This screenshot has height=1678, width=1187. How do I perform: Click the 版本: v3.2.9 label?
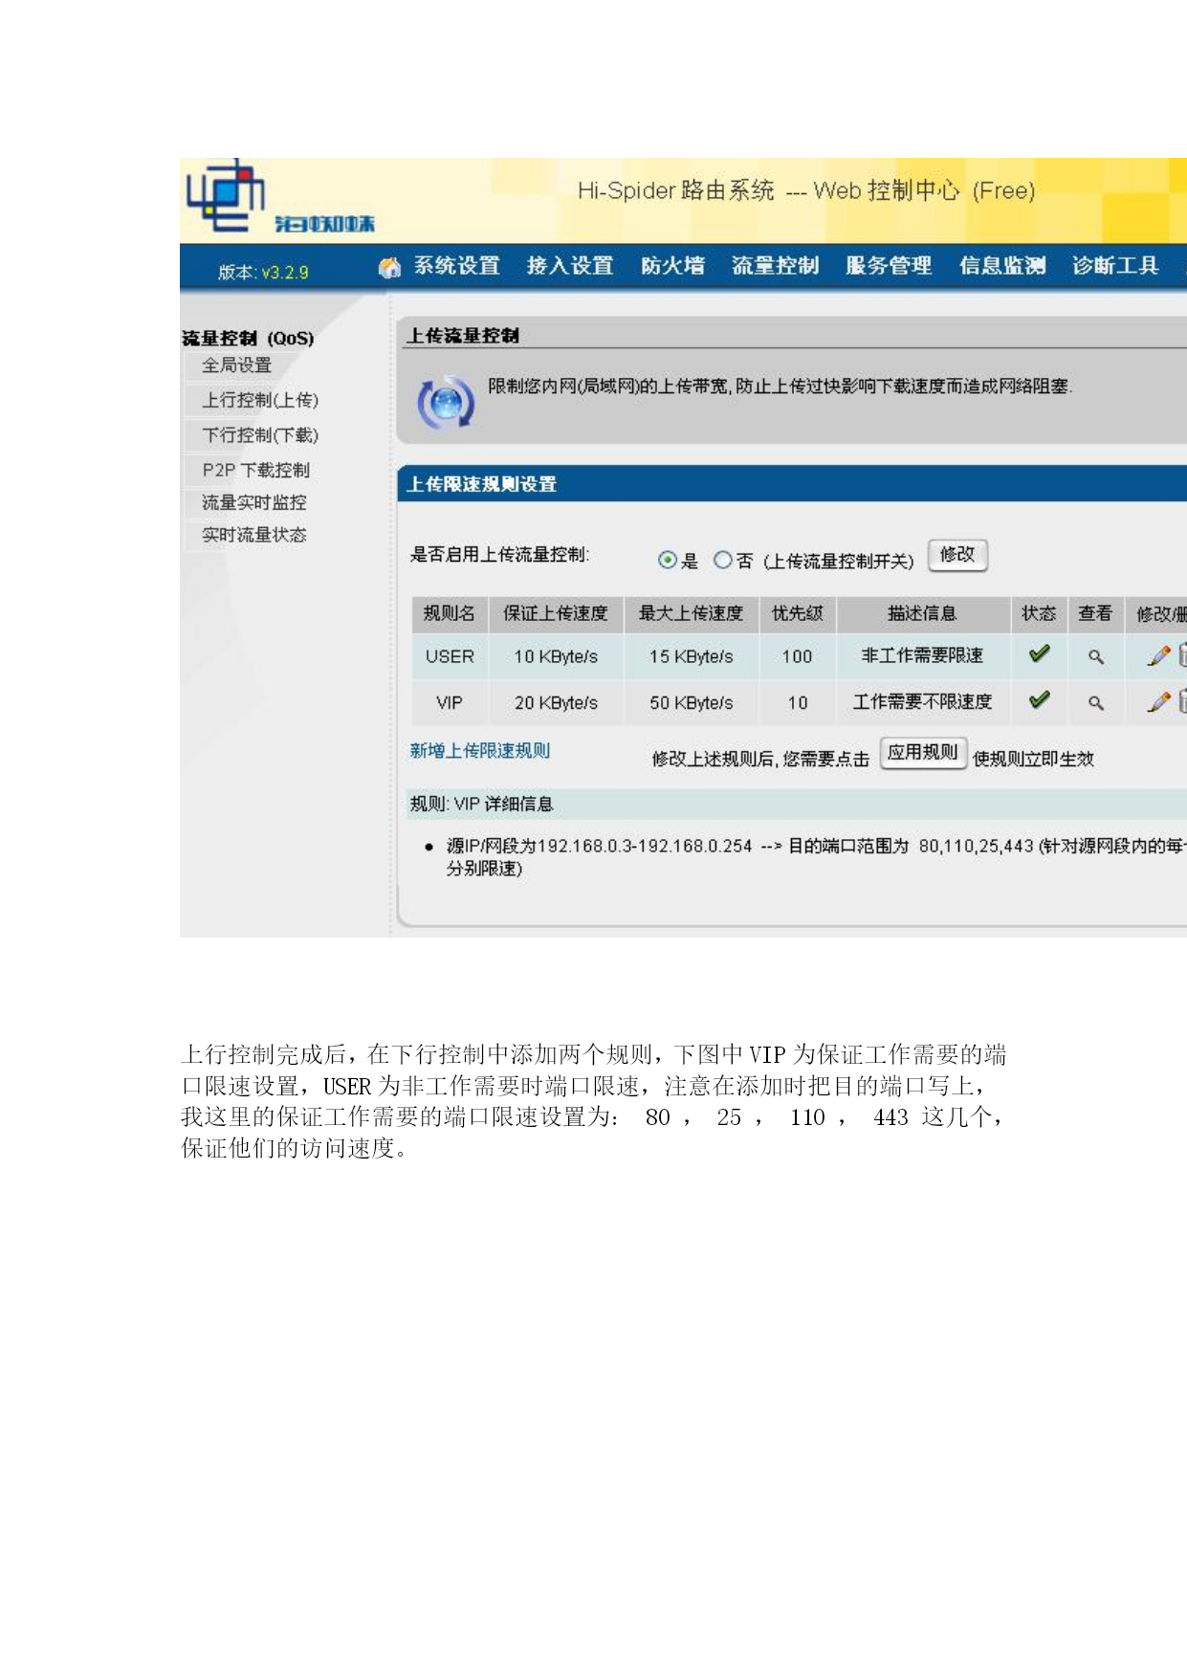point(263,273)
